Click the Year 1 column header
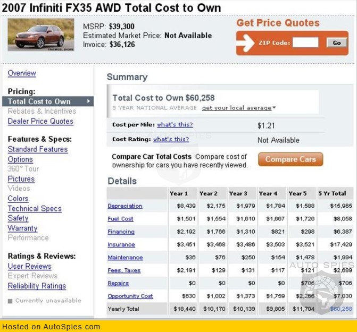Viewport: 357px width, 332px height. [x=179, y=193]
